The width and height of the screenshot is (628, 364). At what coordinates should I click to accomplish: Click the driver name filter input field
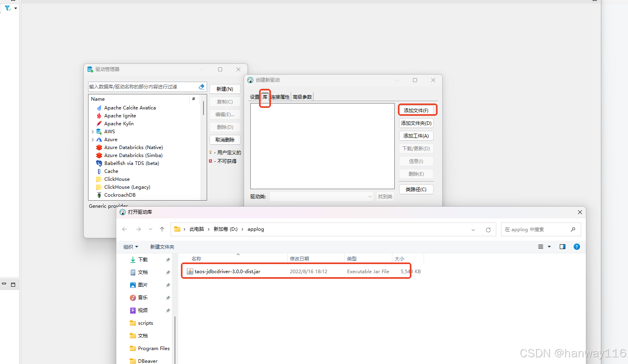[x=143, y=87]
